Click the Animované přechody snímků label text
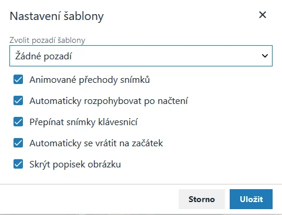The height and width of the screenshot is (215, 282). pyautogui.click(x=89, y=80)
